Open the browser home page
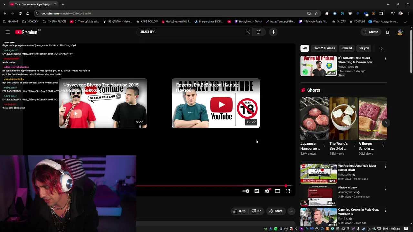The image size is (413, 232). [28, 14]
